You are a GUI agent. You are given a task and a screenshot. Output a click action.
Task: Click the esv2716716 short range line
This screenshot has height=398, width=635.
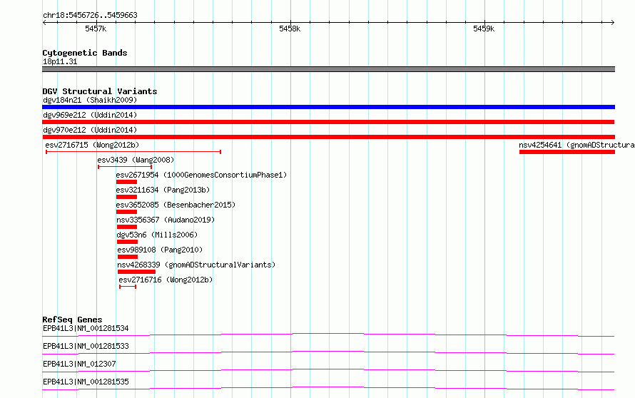(128, 287)
